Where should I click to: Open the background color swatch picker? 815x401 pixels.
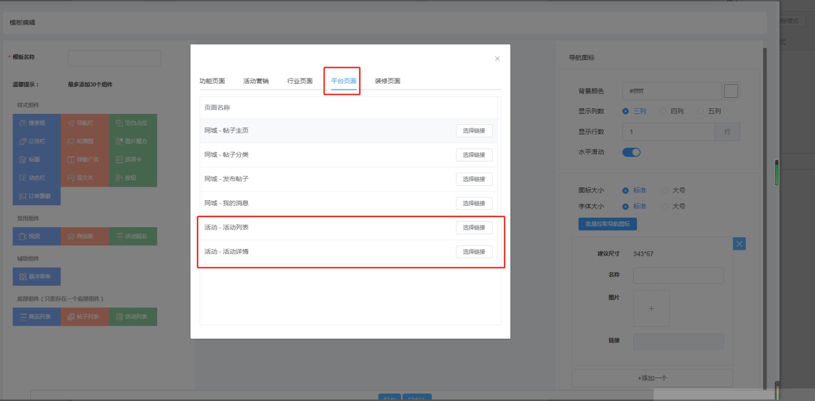(731, 91)
